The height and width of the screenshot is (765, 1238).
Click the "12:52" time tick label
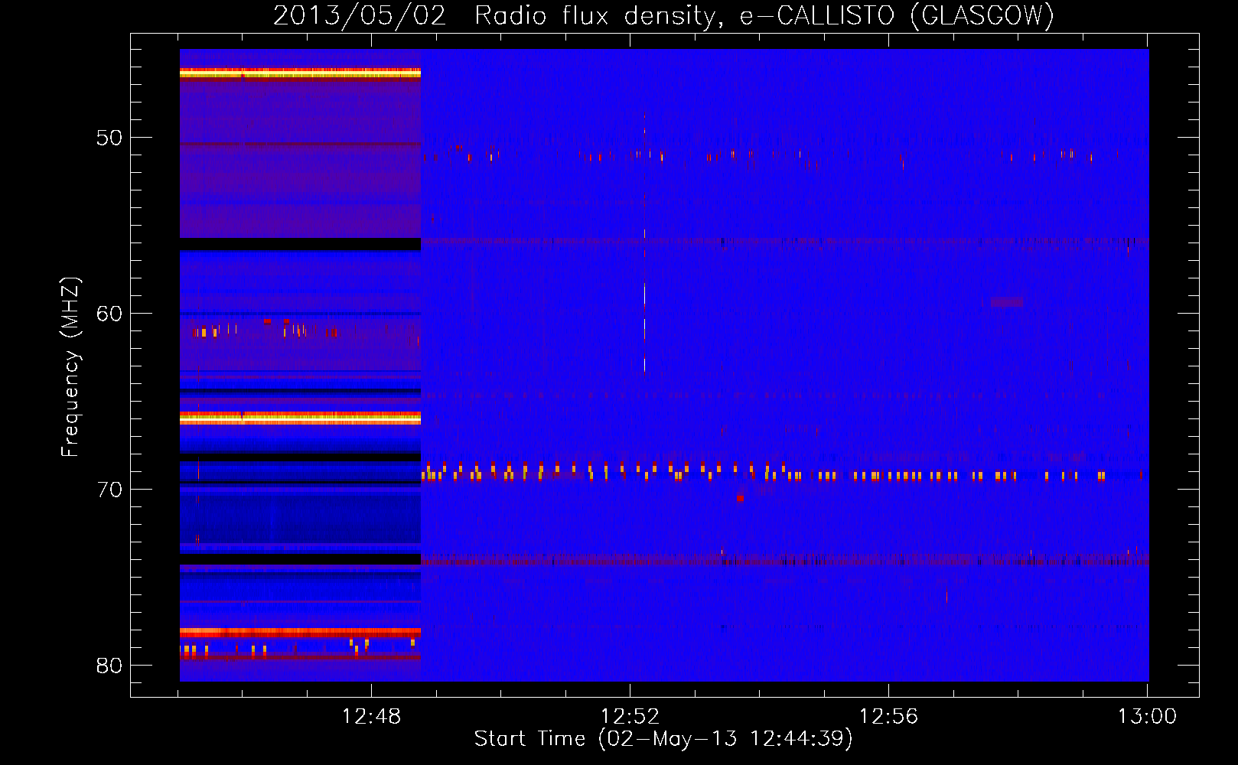click(x=630, y=717)
